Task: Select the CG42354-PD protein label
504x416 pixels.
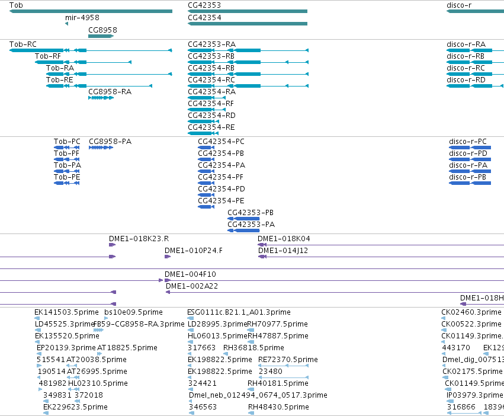Action: click(x=221, y=190)
